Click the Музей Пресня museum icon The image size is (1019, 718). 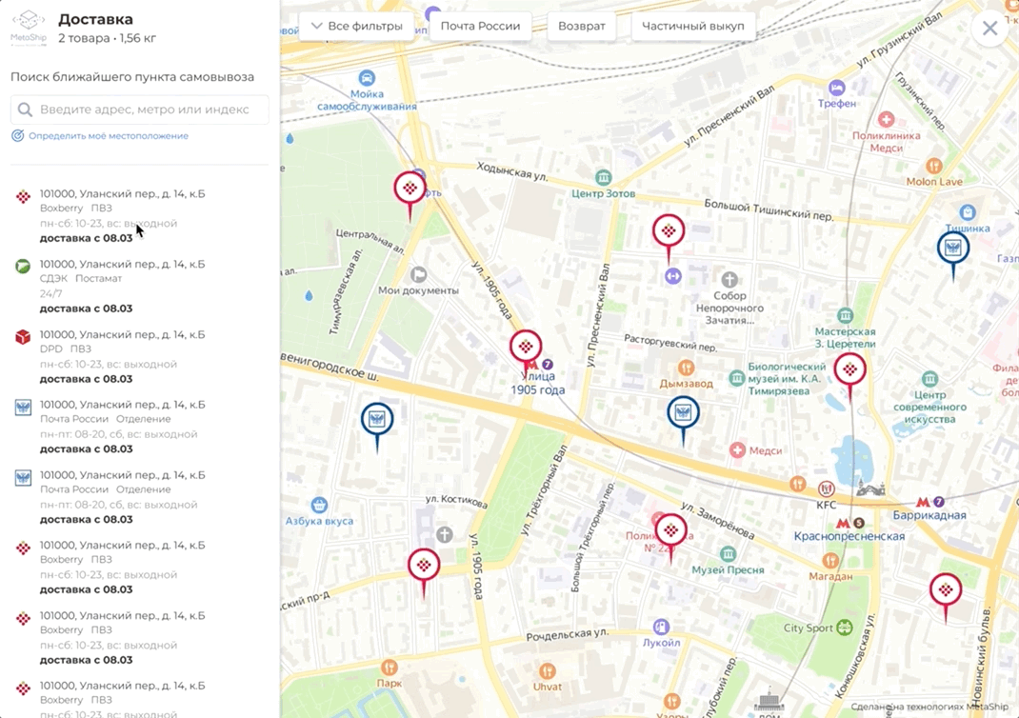(x=728, y=554)
